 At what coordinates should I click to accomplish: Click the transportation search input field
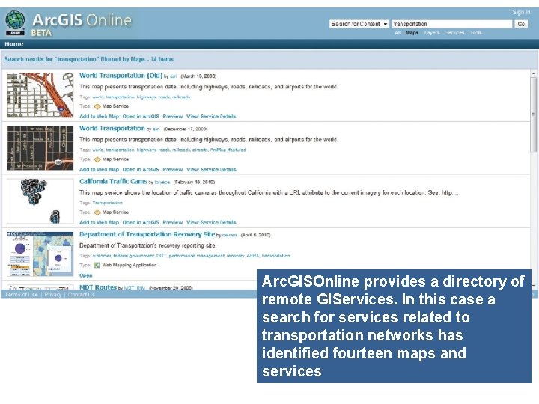[x=452, y=24]
